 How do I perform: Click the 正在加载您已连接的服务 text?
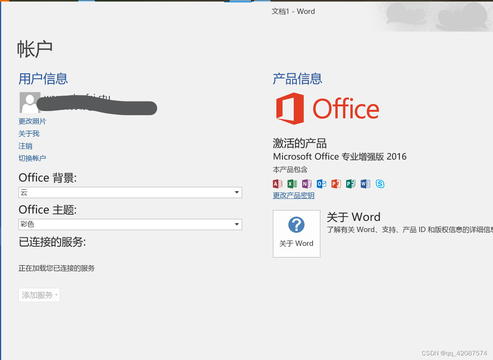(x=57, y=268)
